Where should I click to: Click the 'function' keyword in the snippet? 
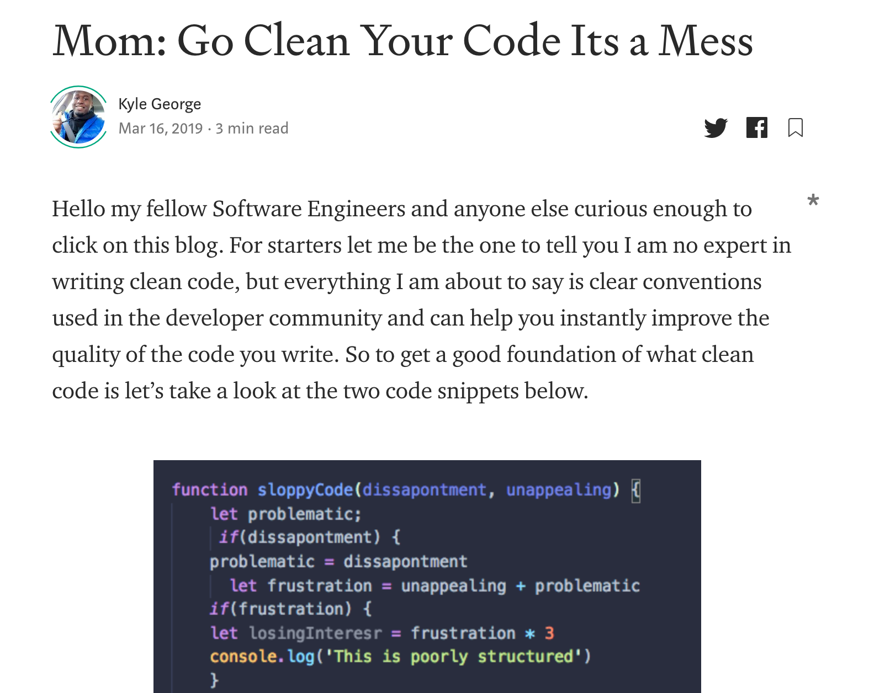coord(210,490)
